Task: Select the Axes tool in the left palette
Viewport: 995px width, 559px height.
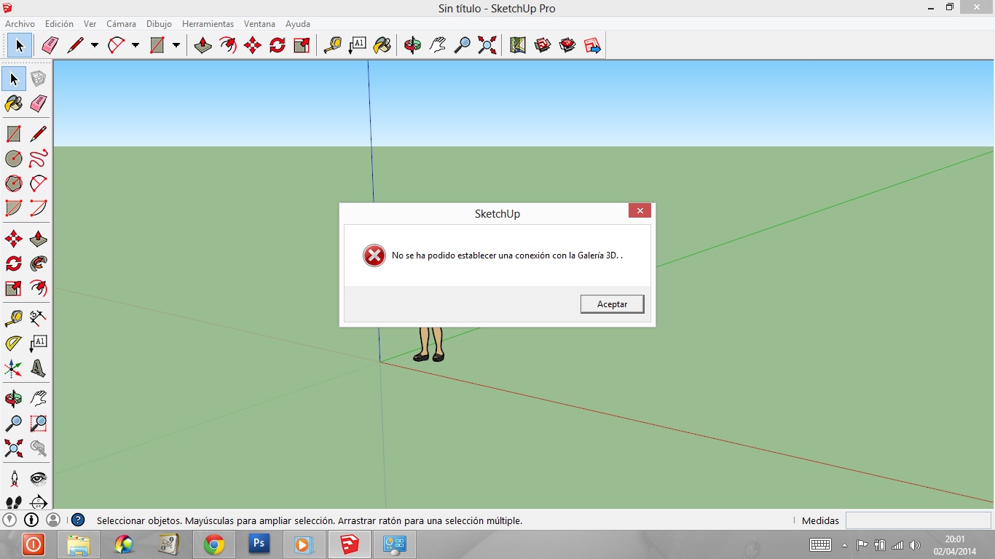Action: coord(14,368)
